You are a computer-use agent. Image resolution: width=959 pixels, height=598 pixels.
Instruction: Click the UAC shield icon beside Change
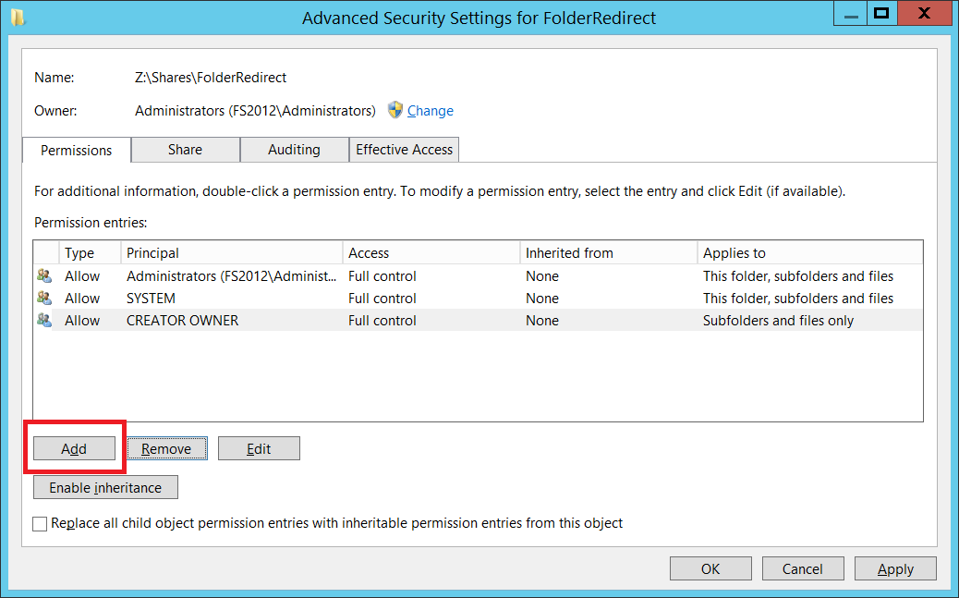[395, 110]
